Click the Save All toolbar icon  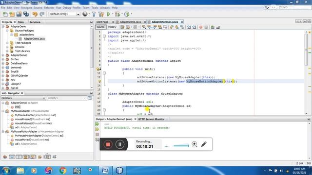click(26, 14)
